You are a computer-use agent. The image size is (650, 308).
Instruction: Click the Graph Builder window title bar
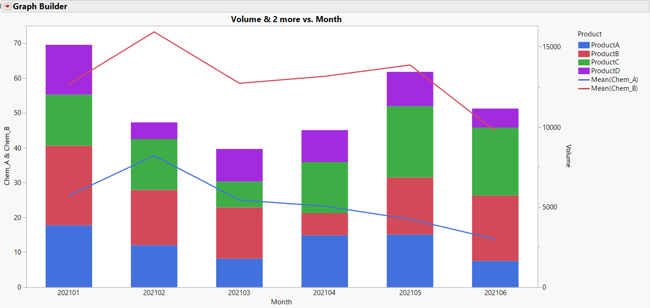[x=41, y=6]
